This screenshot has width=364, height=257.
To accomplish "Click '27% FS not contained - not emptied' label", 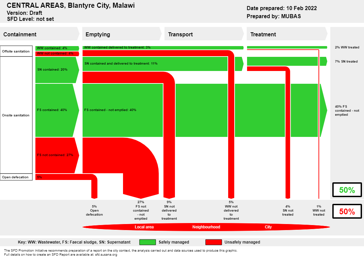I will (x=141, y=211).
